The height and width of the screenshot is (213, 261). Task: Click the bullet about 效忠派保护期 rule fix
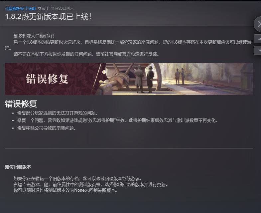tap(117, 120)
